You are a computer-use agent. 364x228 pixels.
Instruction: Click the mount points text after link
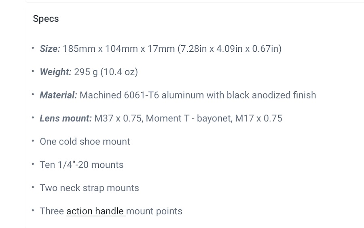click(154, 211)
